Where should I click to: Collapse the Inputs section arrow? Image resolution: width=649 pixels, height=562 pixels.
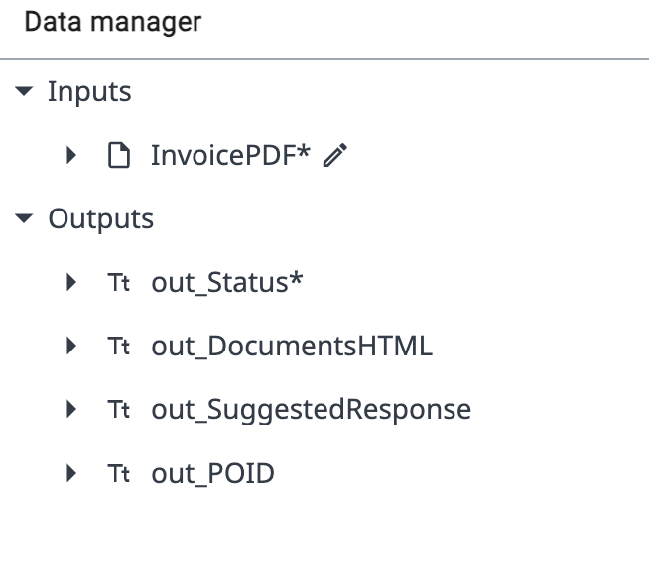24,91
